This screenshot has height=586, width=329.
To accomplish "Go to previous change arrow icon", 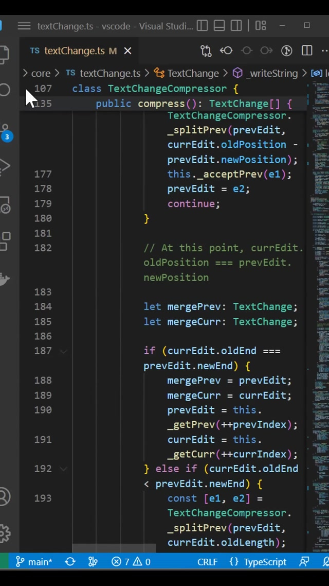I will click(226, 50).
